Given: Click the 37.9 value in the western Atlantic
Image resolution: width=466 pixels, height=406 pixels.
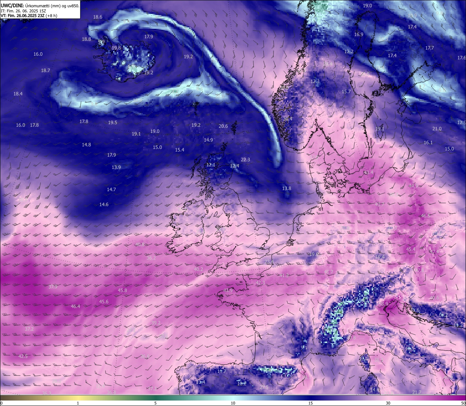Looking at the screenshot, I should (x=53, y=287).
